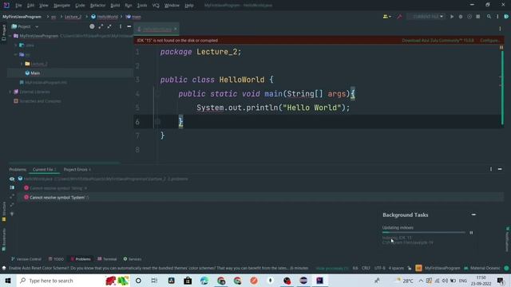Switch to the Project Errors tab
511x287 pixels.
point(77,170)
